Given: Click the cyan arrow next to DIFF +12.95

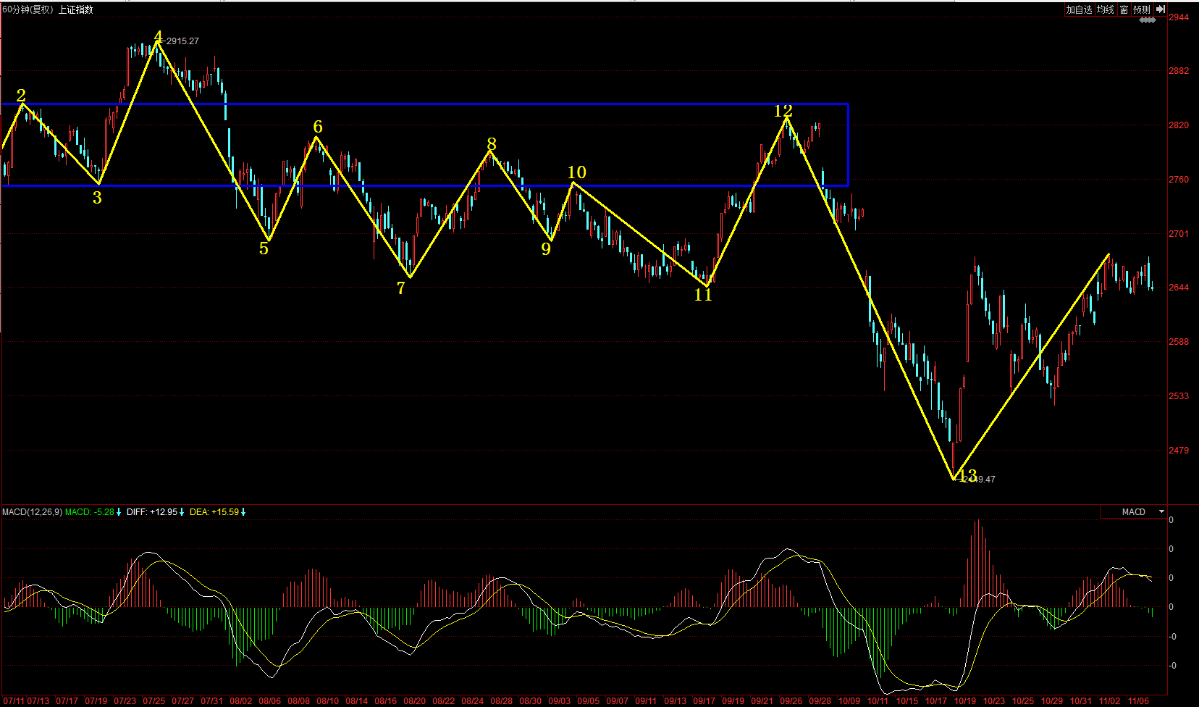Looking at the screenshot, I should click(182, 512).
